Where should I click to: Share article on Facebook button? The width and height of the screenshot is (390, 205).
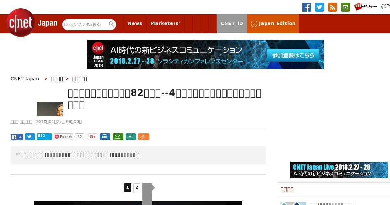[17, 137]
